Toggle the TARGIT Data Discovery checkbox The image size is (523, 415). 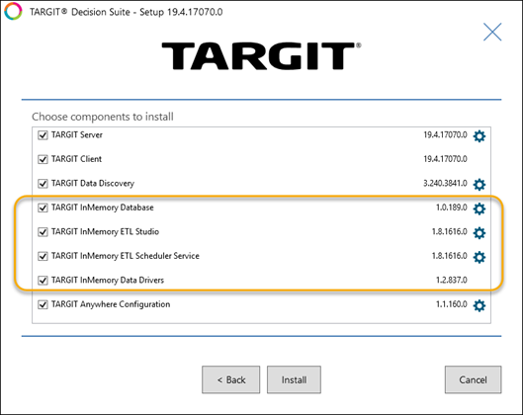coord(43,184)
